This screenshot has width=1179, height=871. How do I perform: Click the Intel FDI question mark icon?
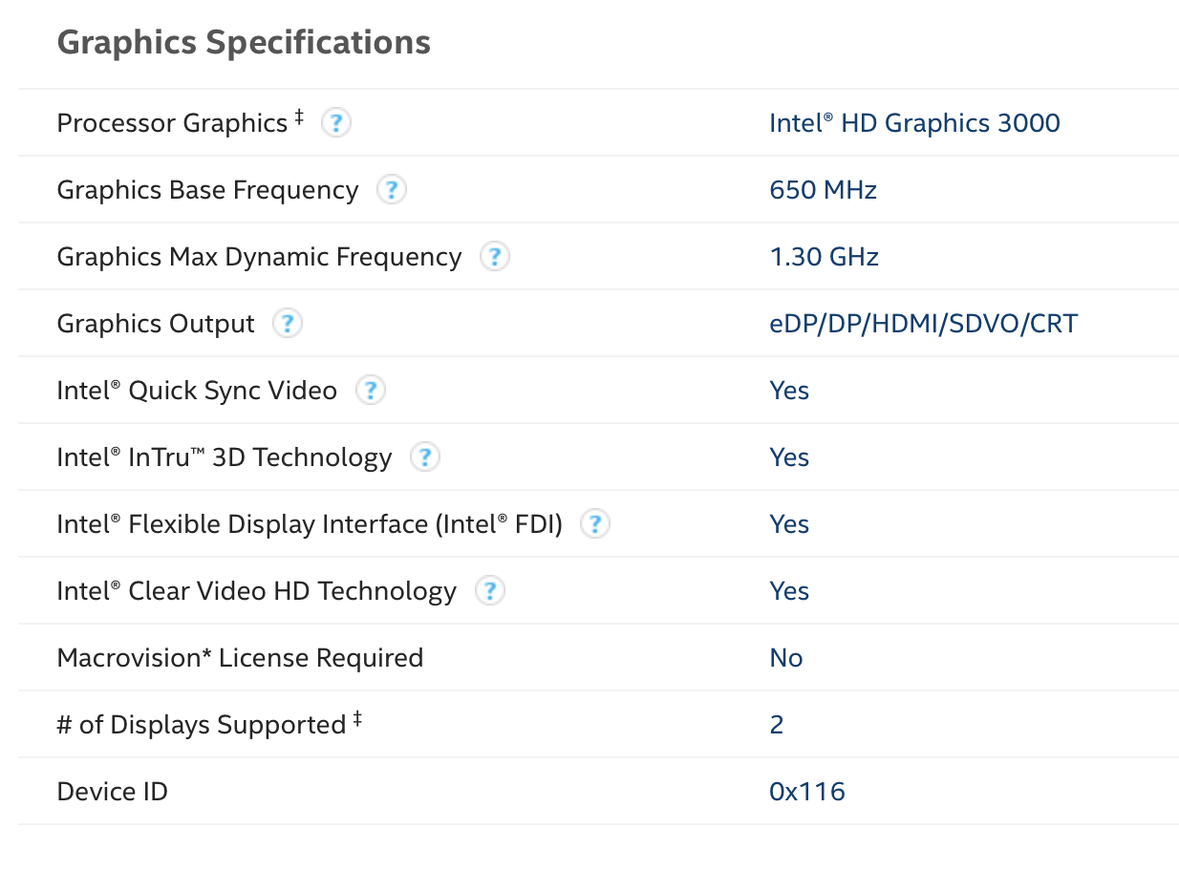click(x=594, y=523)
